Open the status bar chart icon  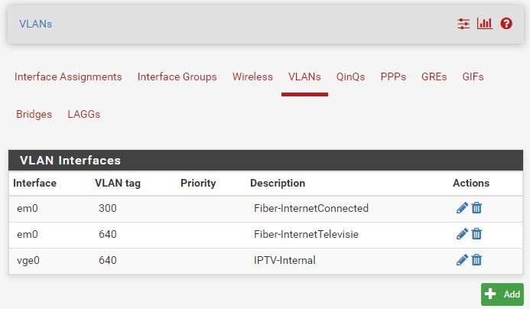point(484,24)
